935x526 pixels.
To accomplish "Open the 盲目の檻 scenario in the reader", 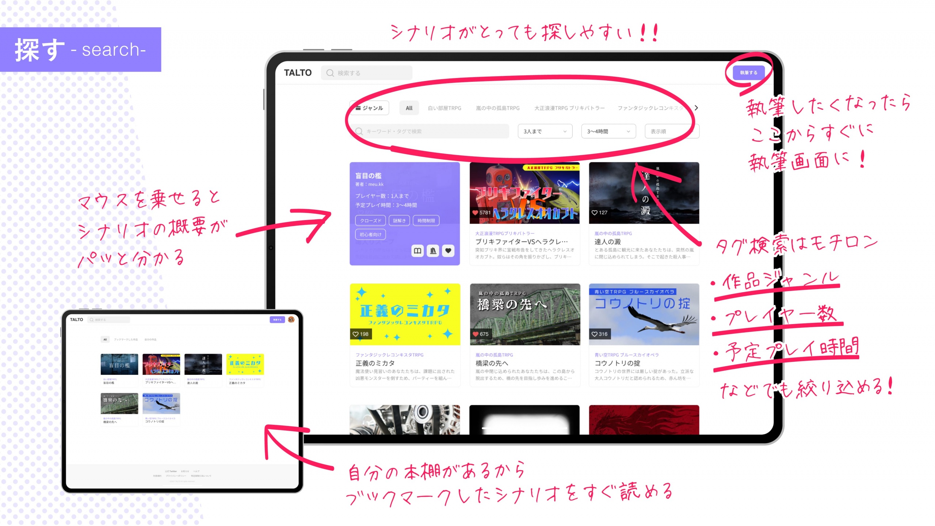I will [417, 251].
